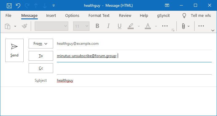Click the Ribbon Display Options icon
Image resolution: width=217 pixels, height=116 pixels.
tap(167, 5)
